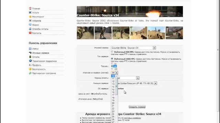Click the speech bubble icon beside Форум

tap(30, 25)
